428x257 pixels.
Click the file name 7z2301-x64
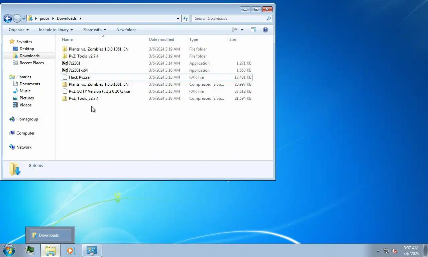point(78,70)
